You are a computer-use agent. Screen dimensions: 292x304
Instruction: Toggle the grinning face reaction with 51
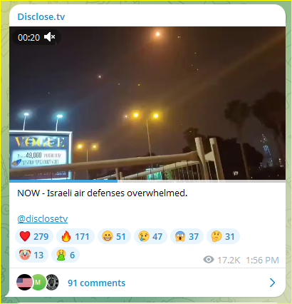click(114, 236)
